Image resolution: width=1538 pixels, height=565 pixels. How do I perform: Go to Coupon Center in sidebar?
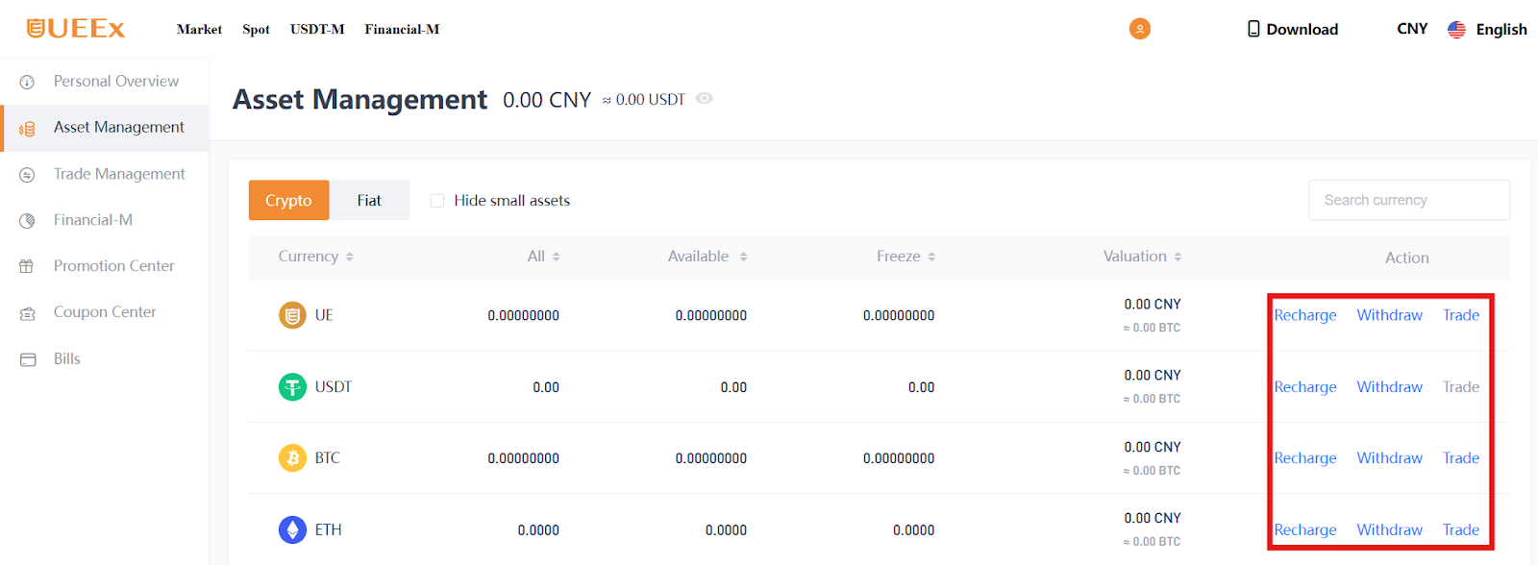[x=104, y=312]
